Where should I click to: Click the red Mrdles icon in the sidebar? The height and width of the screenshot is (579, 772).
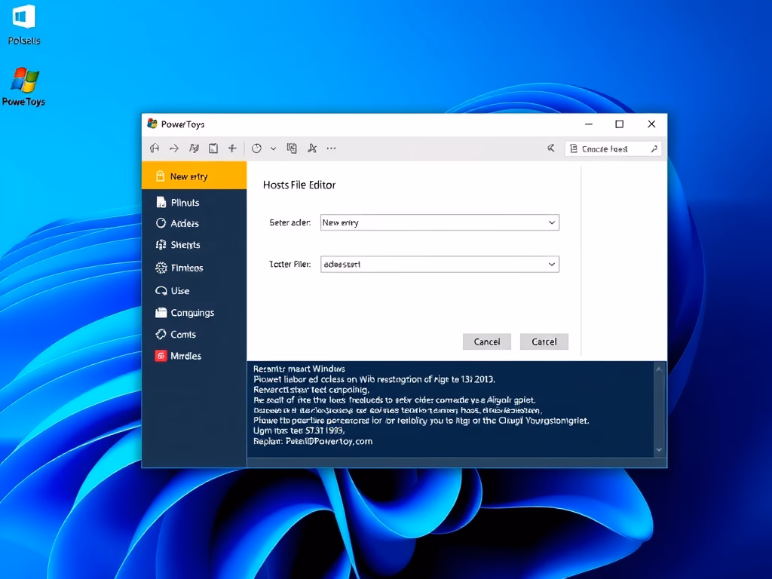click(x=161, y=355)
